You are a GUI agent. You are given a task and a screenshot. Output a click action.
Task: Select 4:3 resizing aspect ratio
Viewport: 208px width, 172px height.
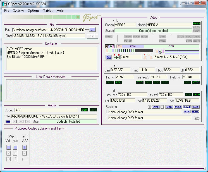click(x=187, y=111)
